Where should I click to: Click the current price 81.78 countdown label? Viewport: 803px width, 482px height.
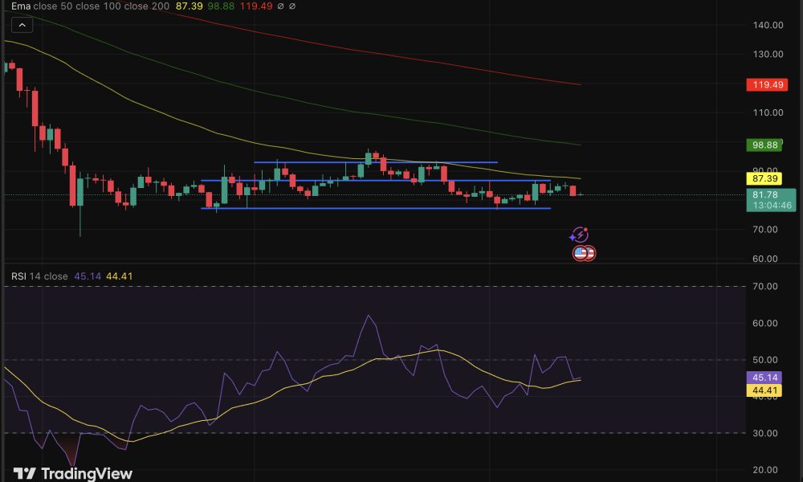click(x=770, y=200)
